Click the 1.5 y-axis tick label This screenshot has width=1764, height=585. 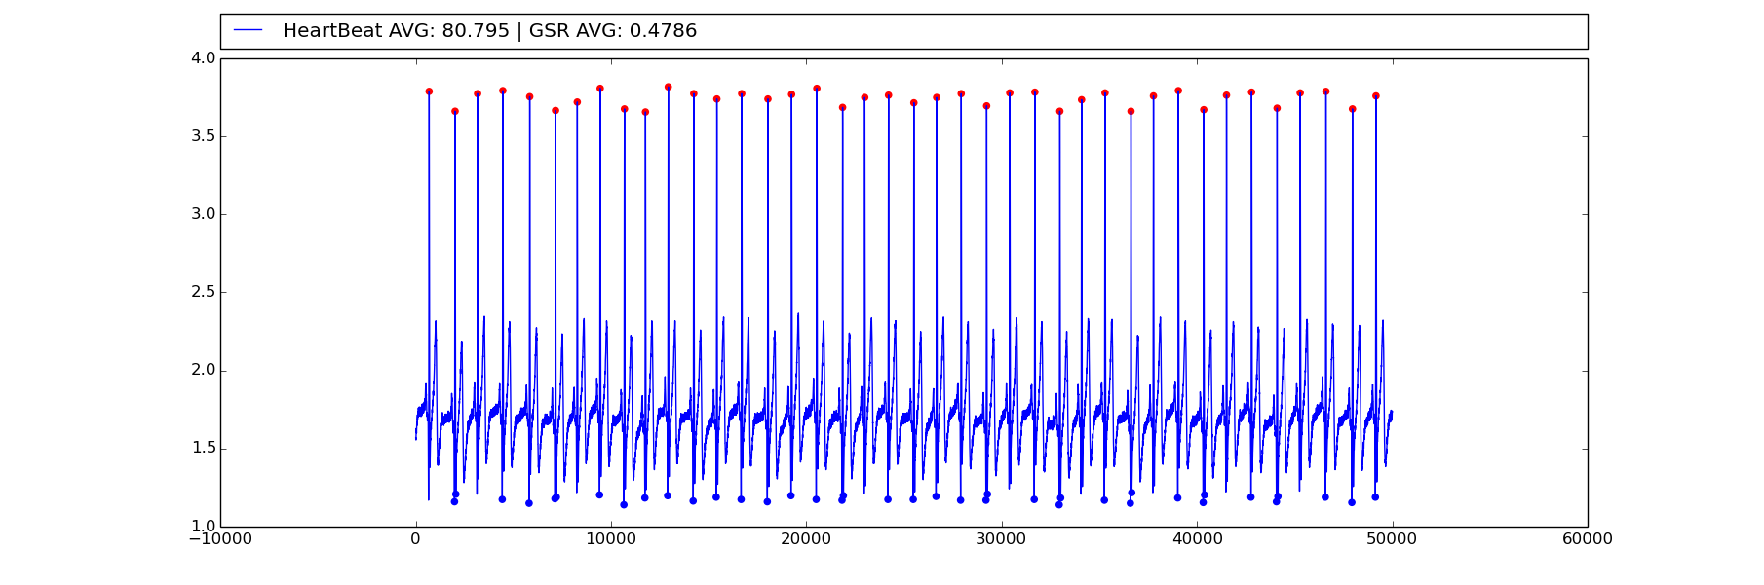[203, 449]
